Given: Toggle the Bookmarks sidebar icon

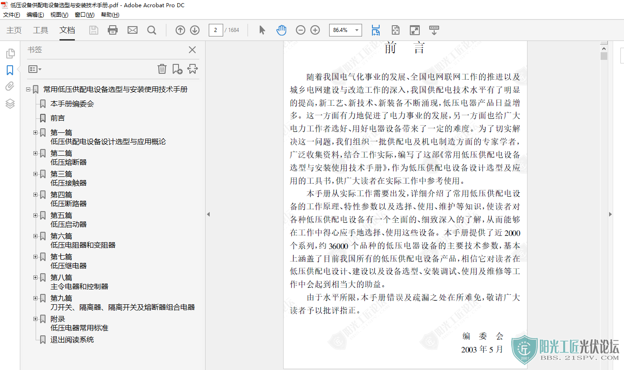Looking at the screenshot, I should [x=10, y=70].
